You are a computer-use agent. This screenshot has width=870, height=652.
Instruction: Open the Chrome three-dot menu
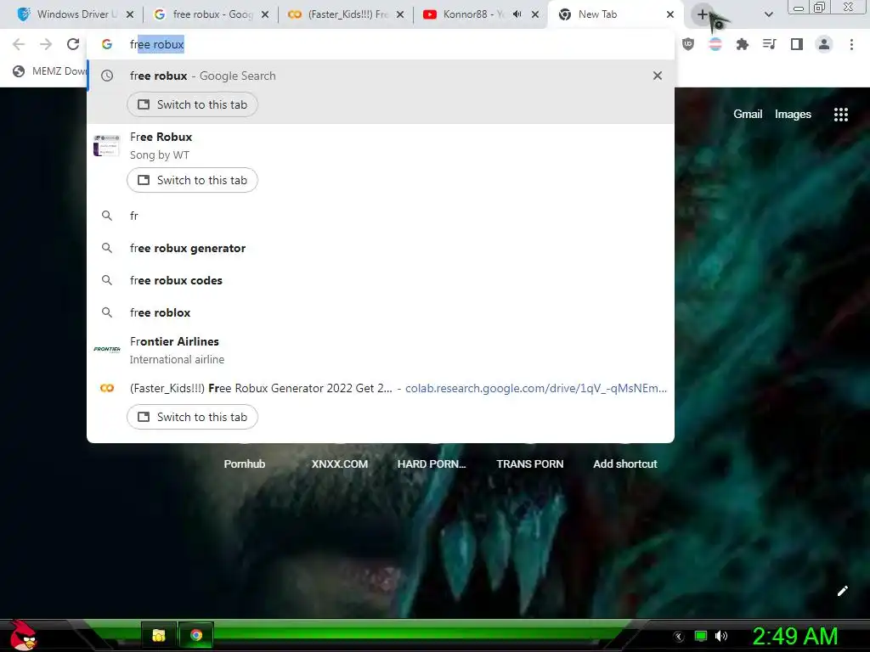click(x=851, y=44)
